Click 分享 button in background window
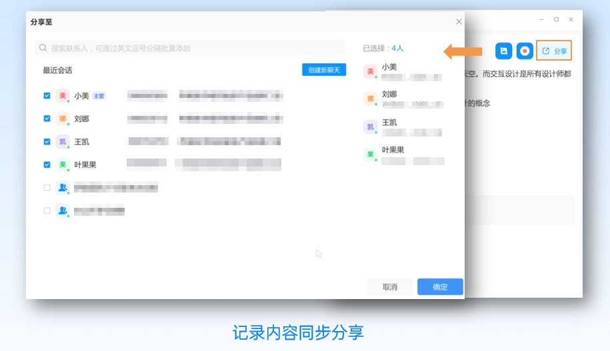The width and height of the screenshot is (610, 351). [554, 51]
